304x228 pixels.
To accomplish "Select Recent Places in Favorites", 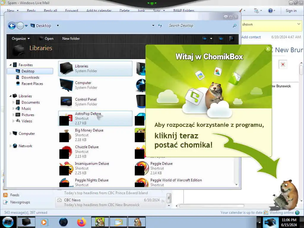I will tap(32, 83).
